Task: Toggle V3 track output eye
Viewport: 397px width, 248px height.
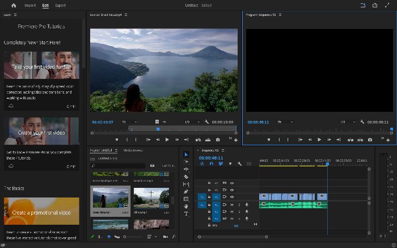Action: (x=232, y=183)
